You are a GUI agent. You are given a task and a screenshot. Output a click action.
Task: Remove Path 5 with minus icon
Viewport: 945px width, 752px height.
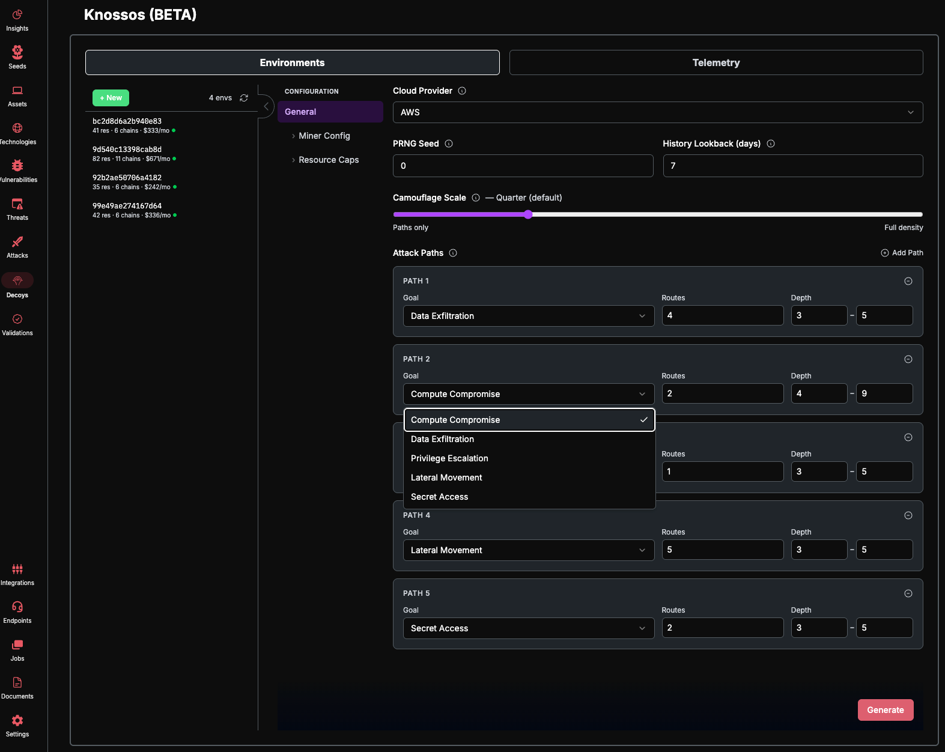tap(908, 593)
